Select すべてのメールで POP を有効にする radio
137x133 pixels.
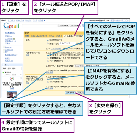[48, 55]
